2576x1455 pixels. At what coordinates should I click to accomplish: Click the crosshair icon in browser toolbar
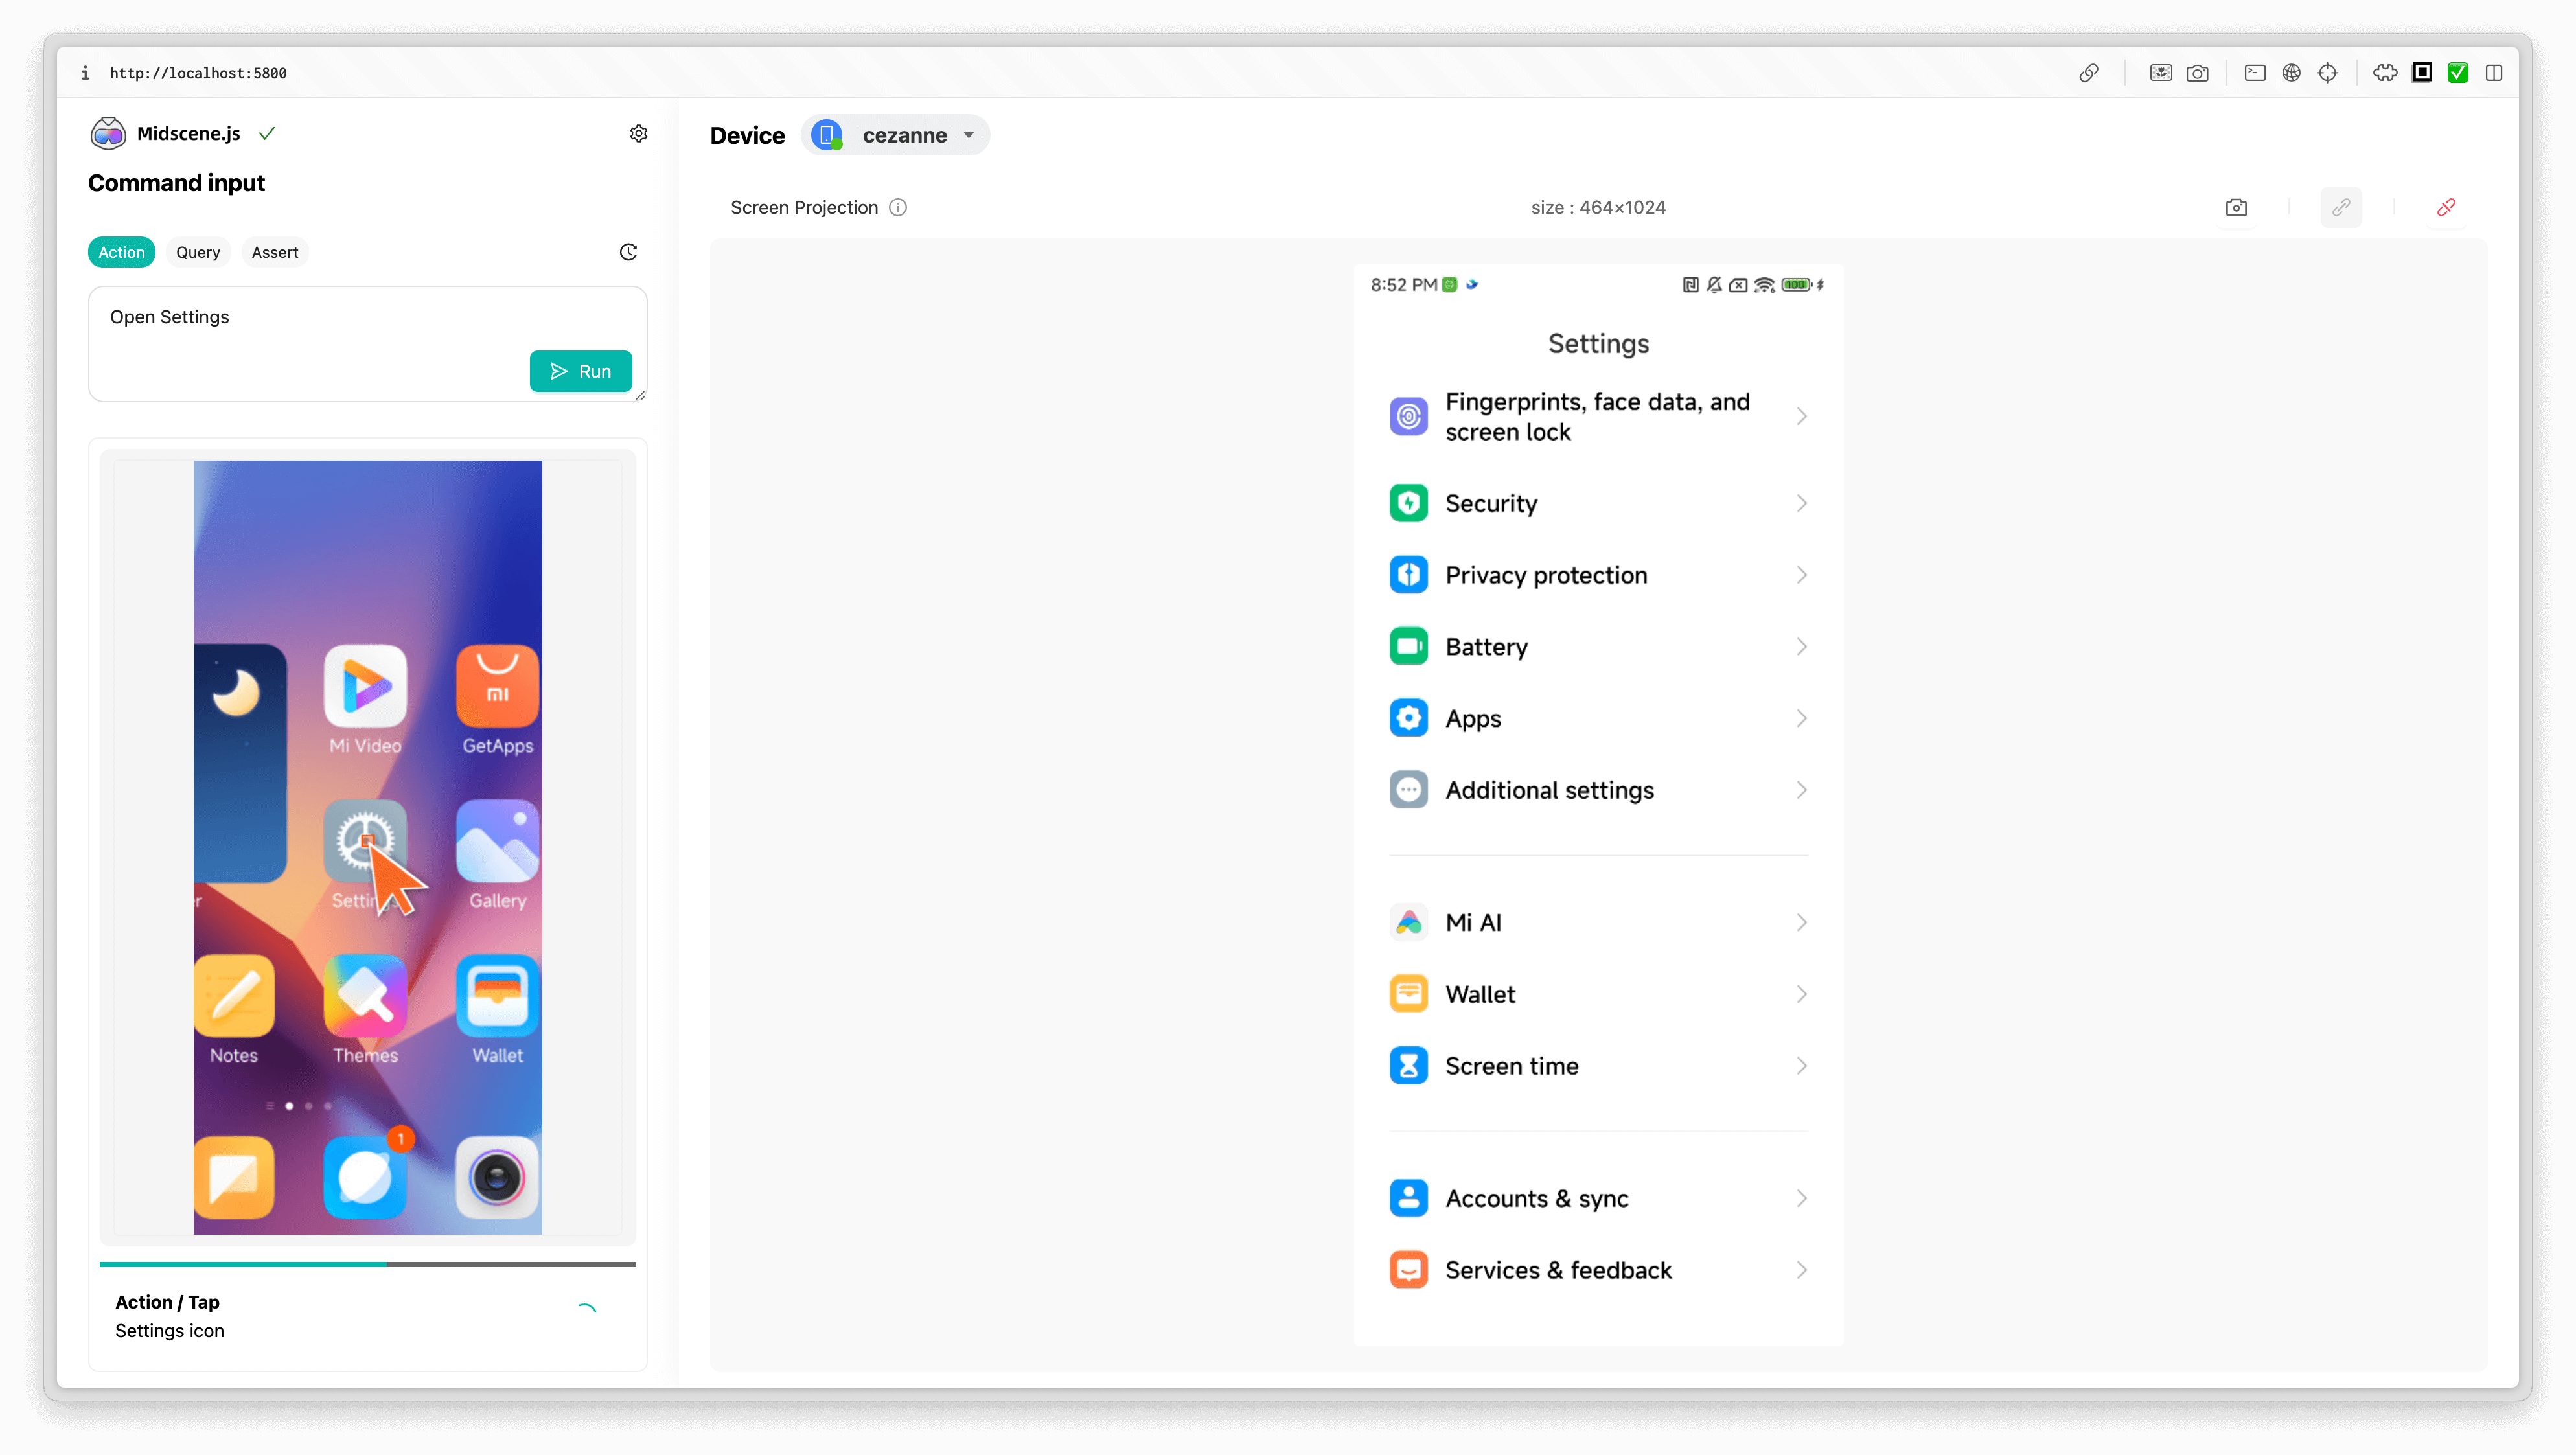pyautogui.click(x=2327, y=73)
